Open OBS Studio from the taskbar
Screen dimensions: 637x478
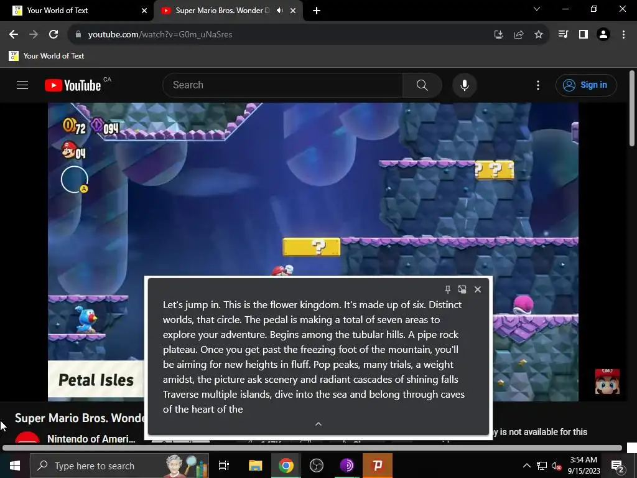pos(317,466)
